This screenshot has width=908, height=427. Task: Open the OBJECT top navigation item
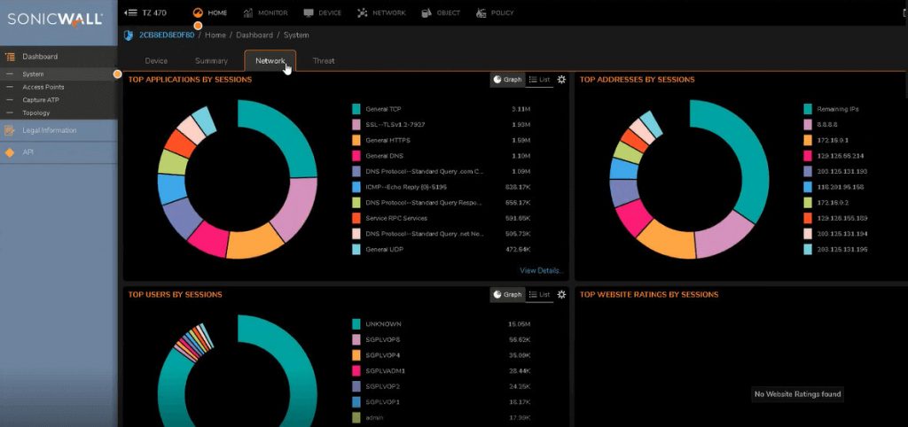tap(440, 12)
